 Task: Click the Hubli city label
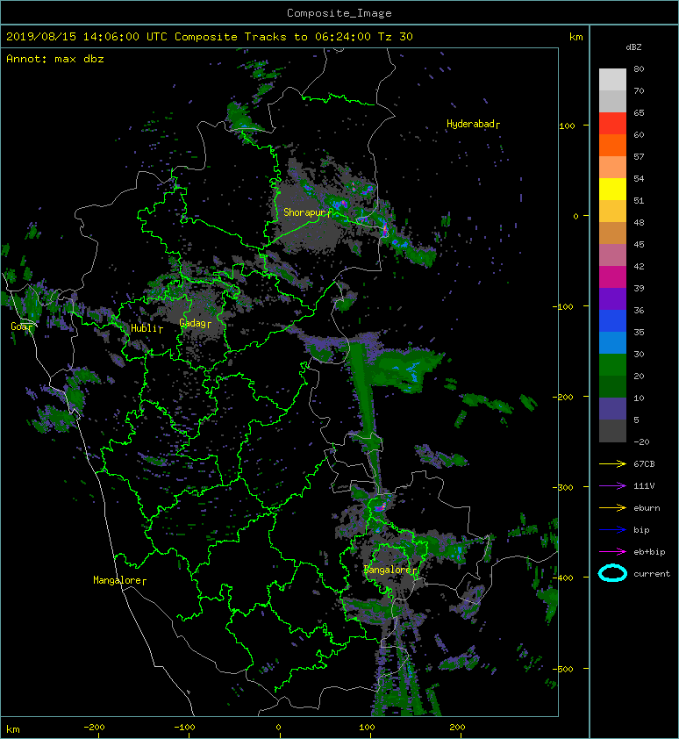(x=144, y=328)
